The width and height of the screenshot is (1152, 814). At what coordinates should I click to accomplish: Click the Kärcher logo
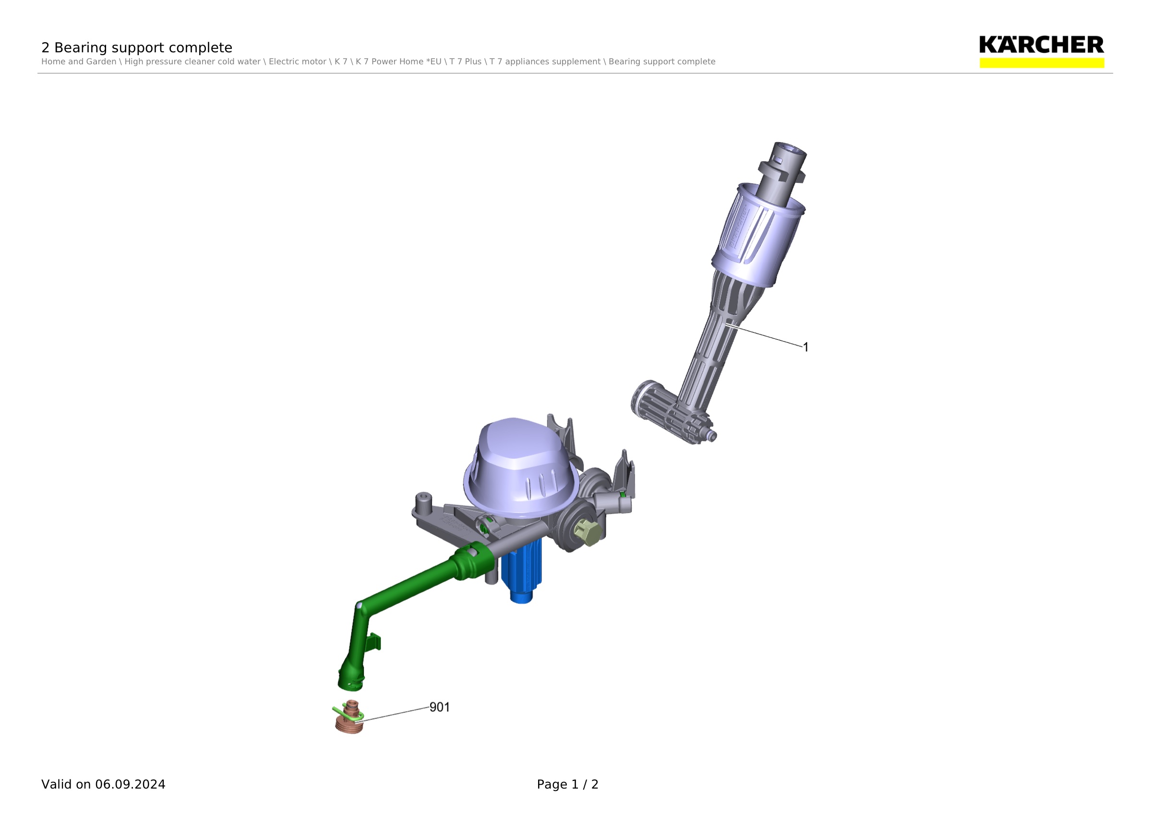coord(1042,51)
